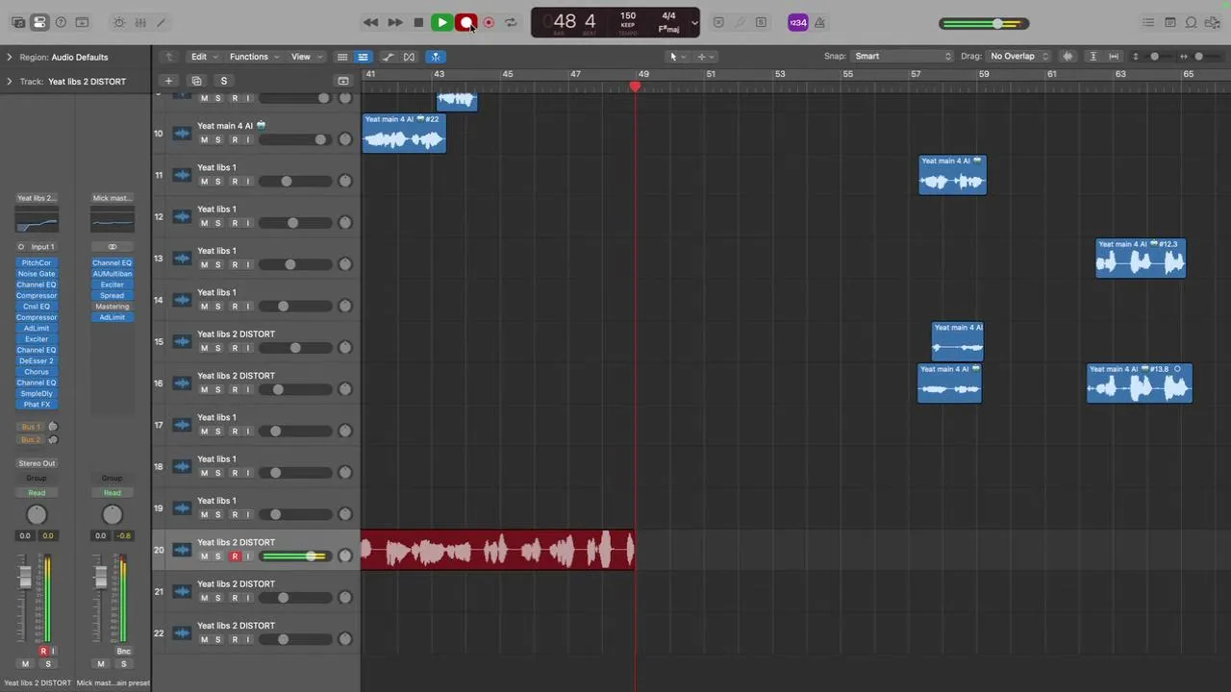This screenshot has width=1231, height=692.
Task: Open the Browsers media icon
Action: (x=1213, y=22)
